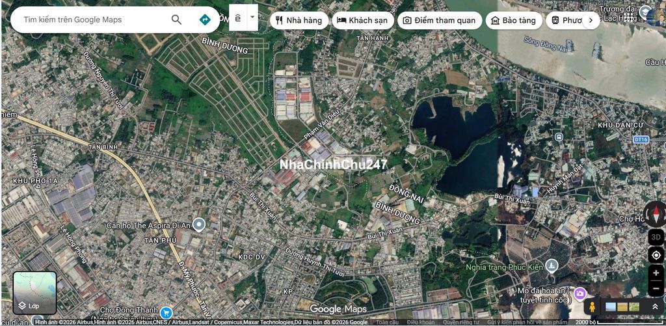Click the Nghĩa trang Phúc Kiến marker
The width and height of the screenshot is (666, 326).
[552, 265]
